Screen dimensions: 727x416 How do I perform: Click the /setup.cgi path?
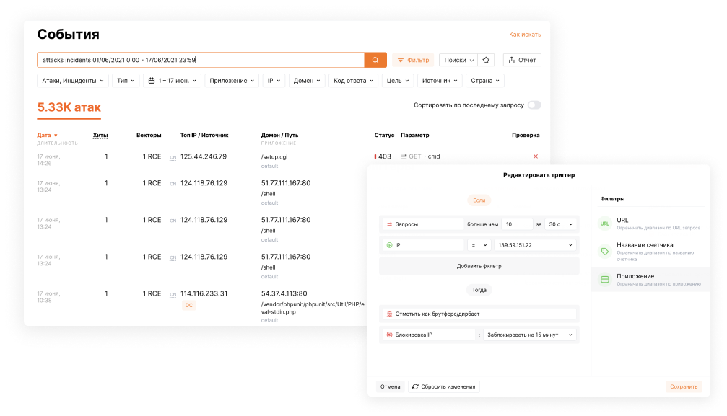[274, 157]
